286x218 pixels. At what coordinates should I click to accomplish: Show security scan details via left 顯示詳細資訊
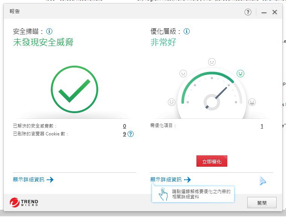[x=33, y=180]
